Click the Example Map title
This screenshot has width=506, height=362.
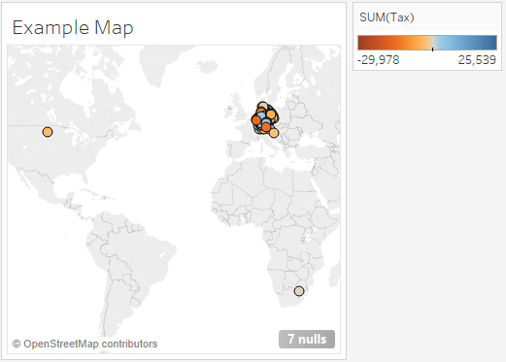[73, 27]
